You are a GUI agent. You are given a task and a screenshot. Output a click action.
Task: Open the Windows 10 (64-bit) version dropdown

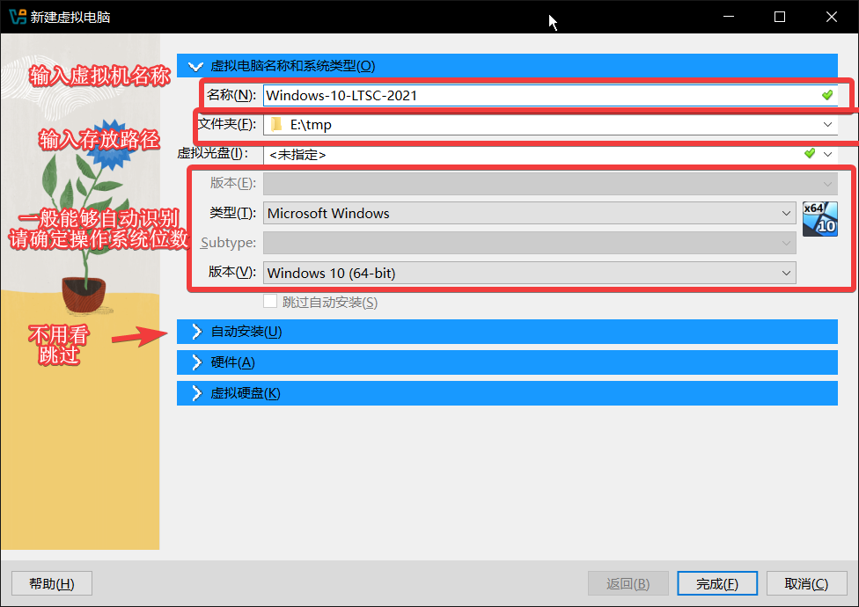click(786, 273)
